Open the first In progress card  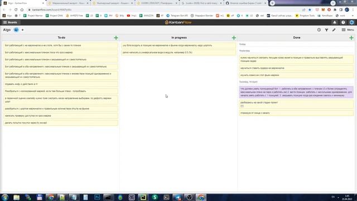click(x=178, y=45)
